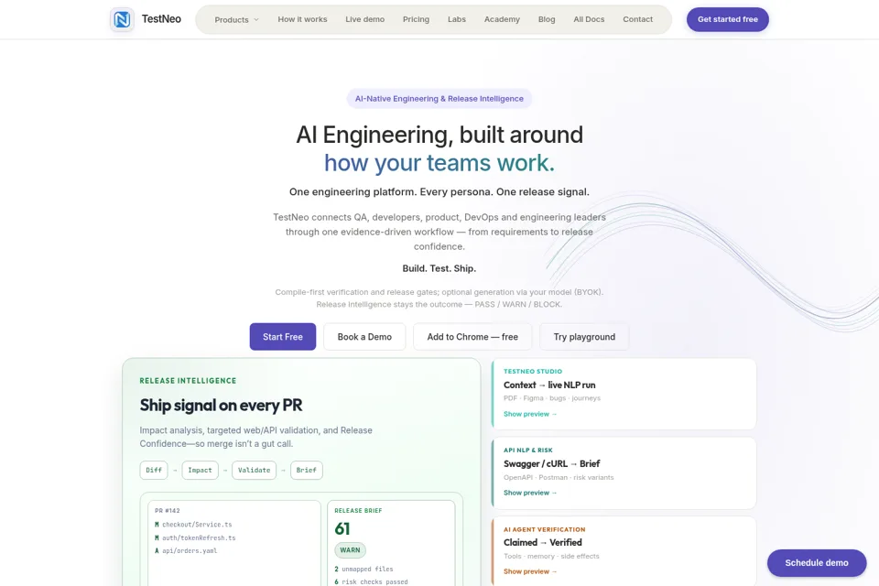Click the RELEASE INTELLIGENCE label
The height and width of the screenshot is (586, 879).
tap(188, 381)
